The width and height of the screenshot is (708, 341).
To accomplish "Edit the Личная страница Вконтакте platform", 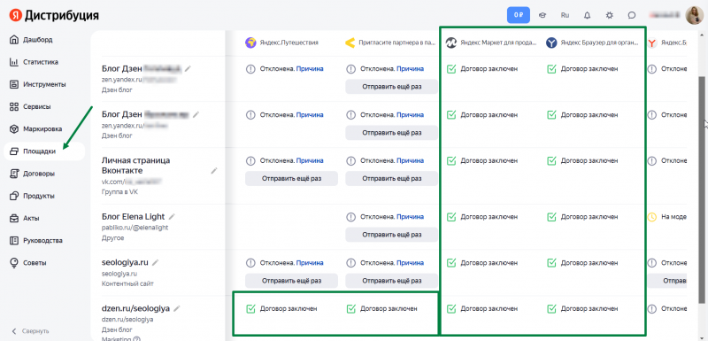I will click(214, 171).
